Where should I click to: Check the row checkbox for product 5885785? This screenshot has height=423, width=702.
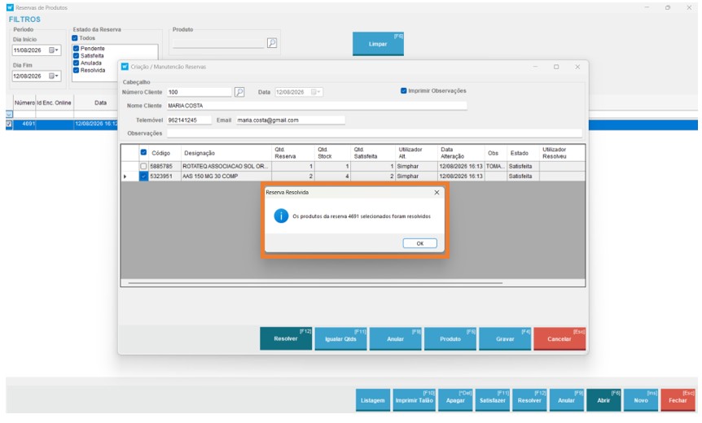[x=143, y=166]
